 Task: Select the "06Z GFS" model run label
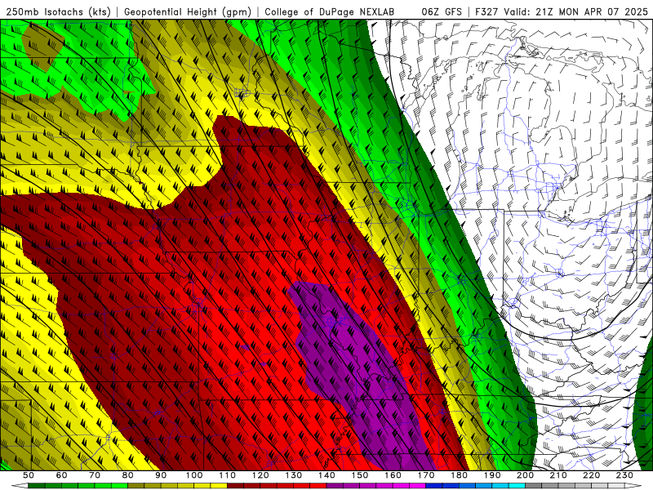click(442, 11)
